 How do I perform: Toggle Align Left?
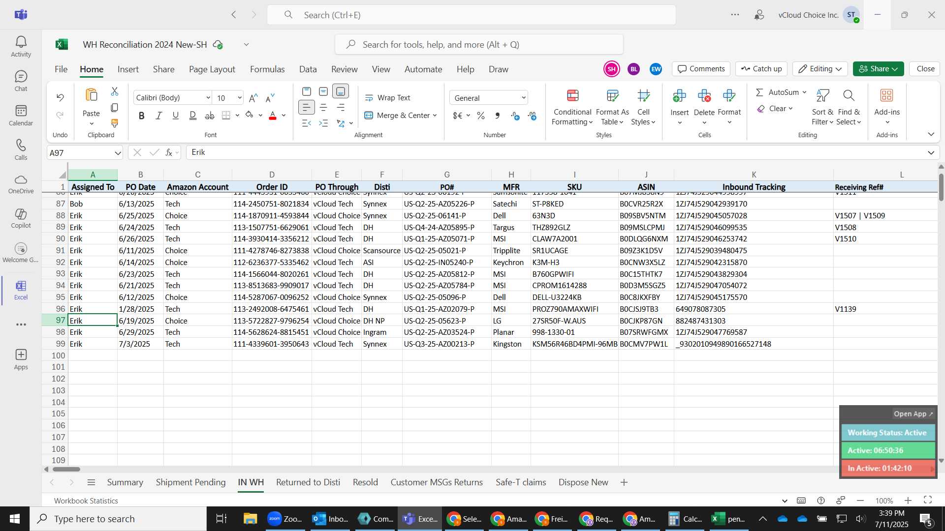[x=306, y=107]
